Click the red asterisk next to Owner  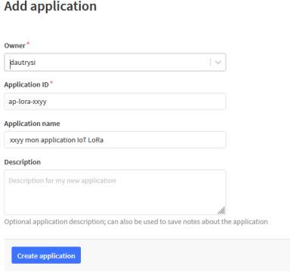tap(28, 44)
